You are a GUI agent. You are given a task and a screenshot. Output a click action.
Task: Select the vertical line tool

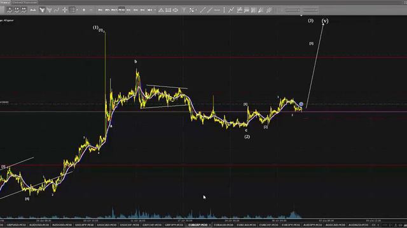224,10
